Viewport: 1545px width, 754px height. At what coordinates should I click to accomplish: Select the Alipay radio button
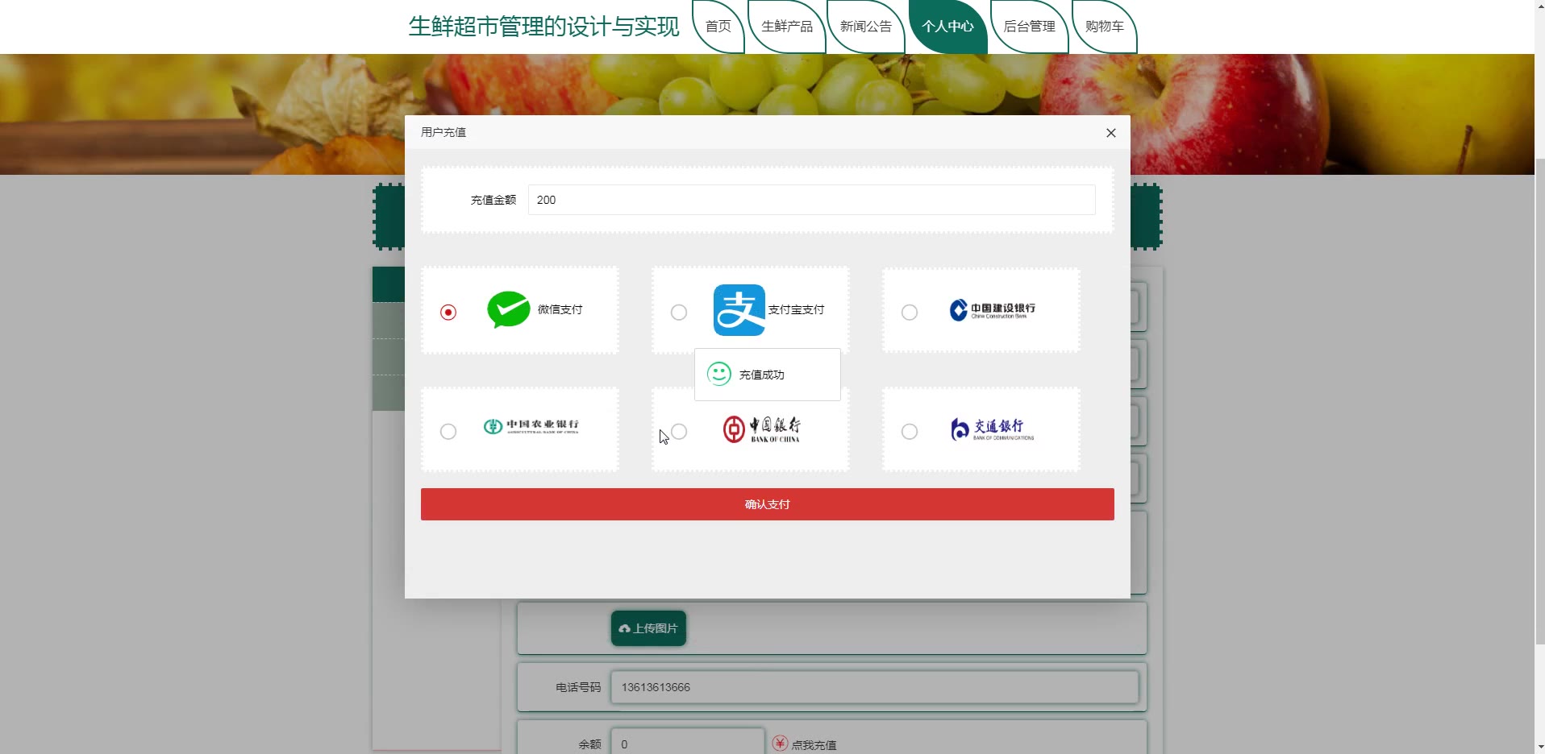pyautogui.click(x=679, y=312)
